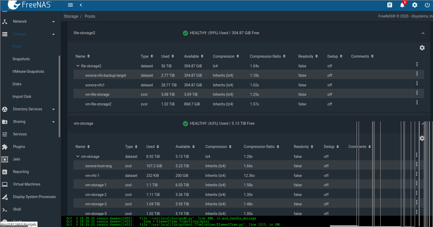433x227 pixels.
Task: Open the Virtual Machines sidebar item
Action: pos(27,184)
